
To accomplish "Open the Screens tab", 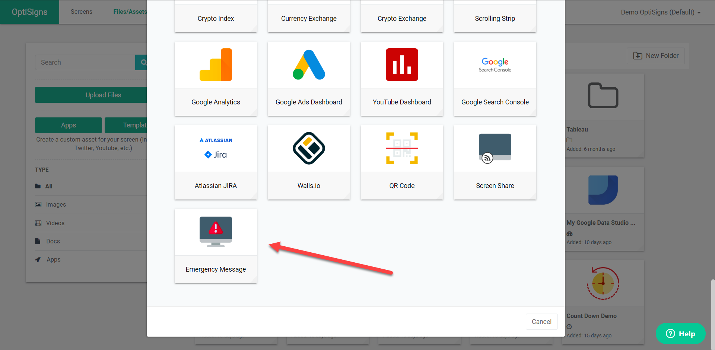I will [82, 12].
